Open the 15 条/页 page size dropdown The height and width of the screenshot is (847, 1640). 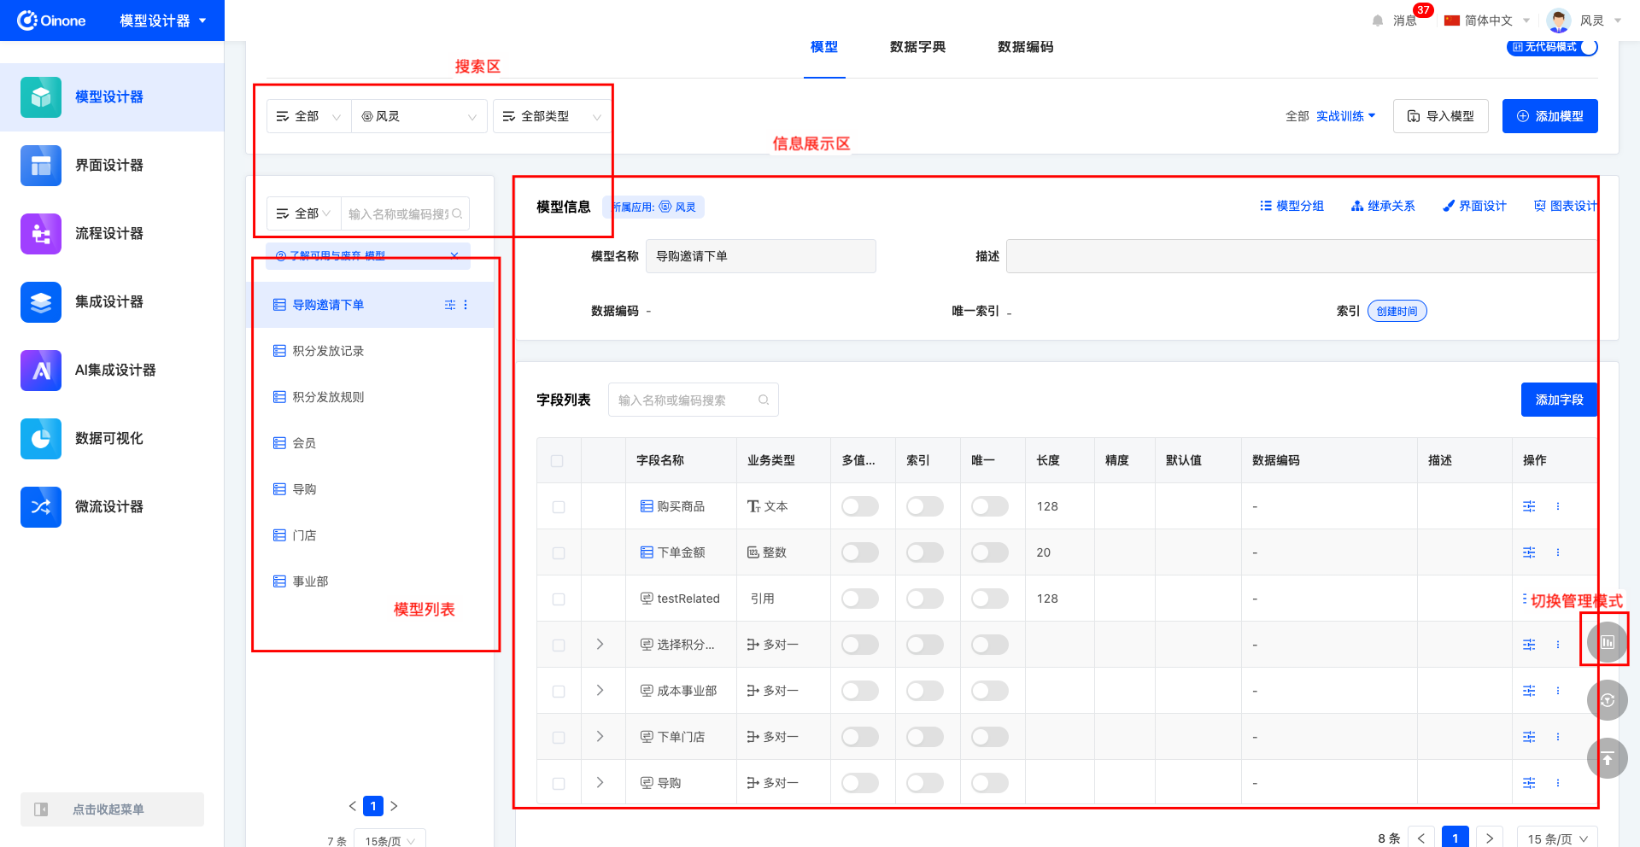pos(1556,838)
